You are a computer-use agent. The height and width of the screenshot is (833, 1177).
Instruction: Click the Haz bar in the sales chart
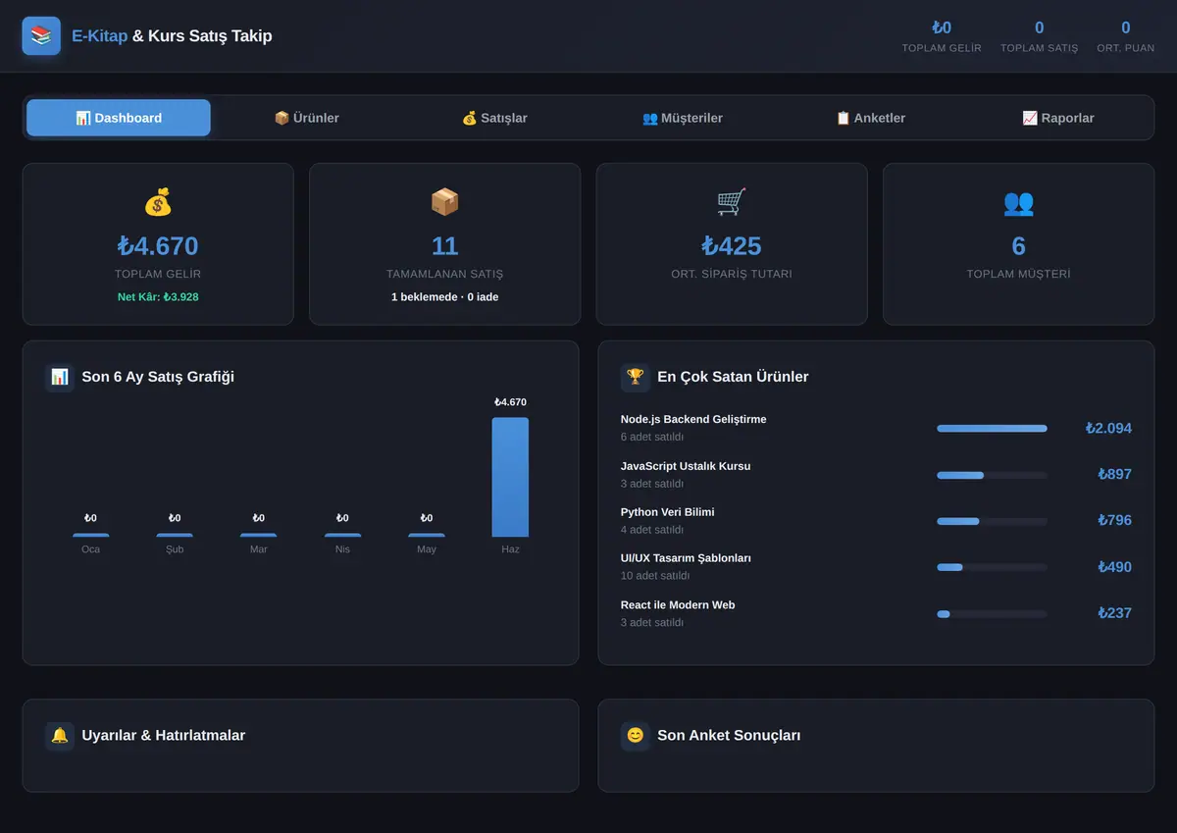(x=510, y=477)
